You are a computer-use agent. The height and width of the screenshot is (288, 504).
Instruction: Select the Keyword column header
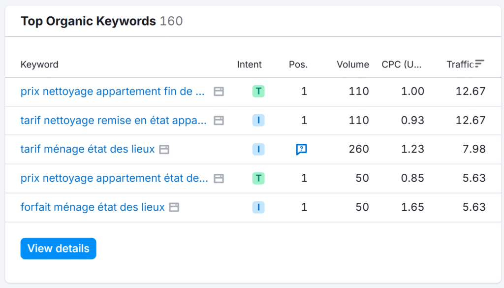pyautogui.click(x=39, y=64)
